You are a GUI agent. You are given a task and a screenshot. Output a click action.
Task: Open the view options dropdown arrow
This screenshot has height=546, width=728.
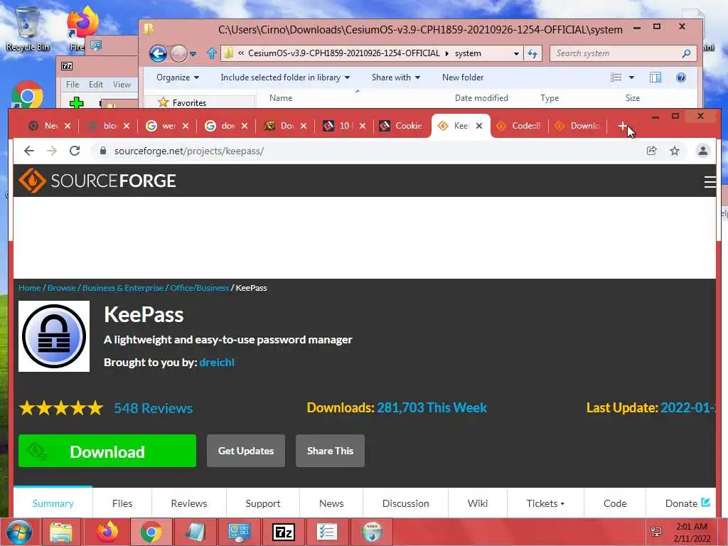pos(631,77)
